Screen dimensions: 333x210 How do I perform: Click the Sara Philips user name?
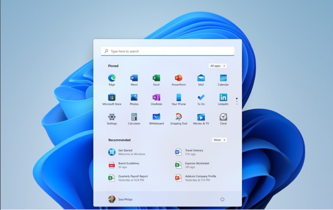pos(125,199)
